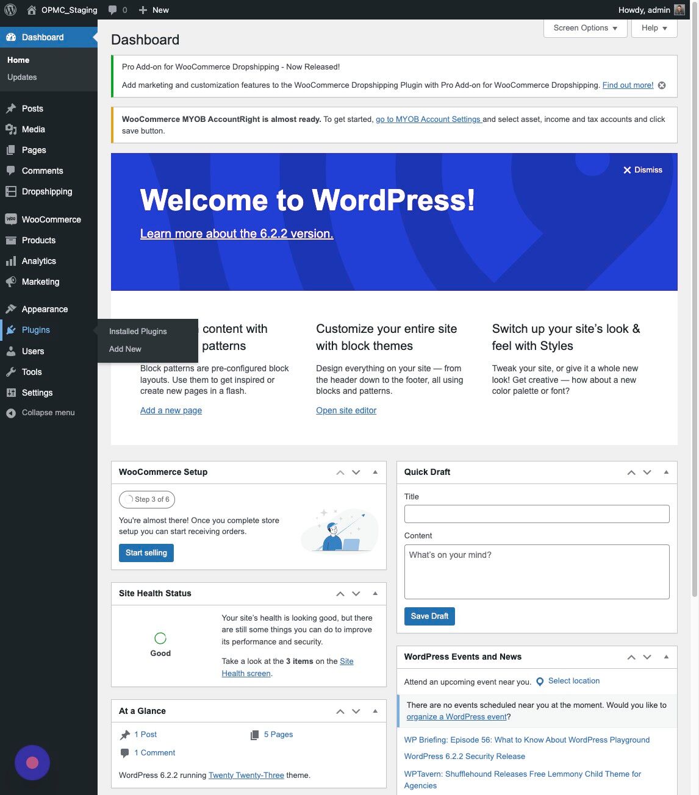
Task: Open the Twenty Twenty-Three theme link
Action: point(246,775)
